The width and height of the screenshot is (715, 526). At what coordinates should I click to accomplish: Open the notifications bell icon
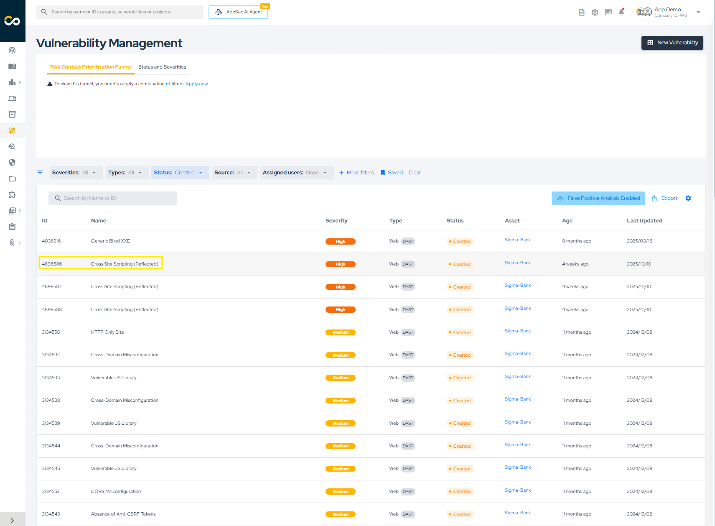click(x=621, y=12)
